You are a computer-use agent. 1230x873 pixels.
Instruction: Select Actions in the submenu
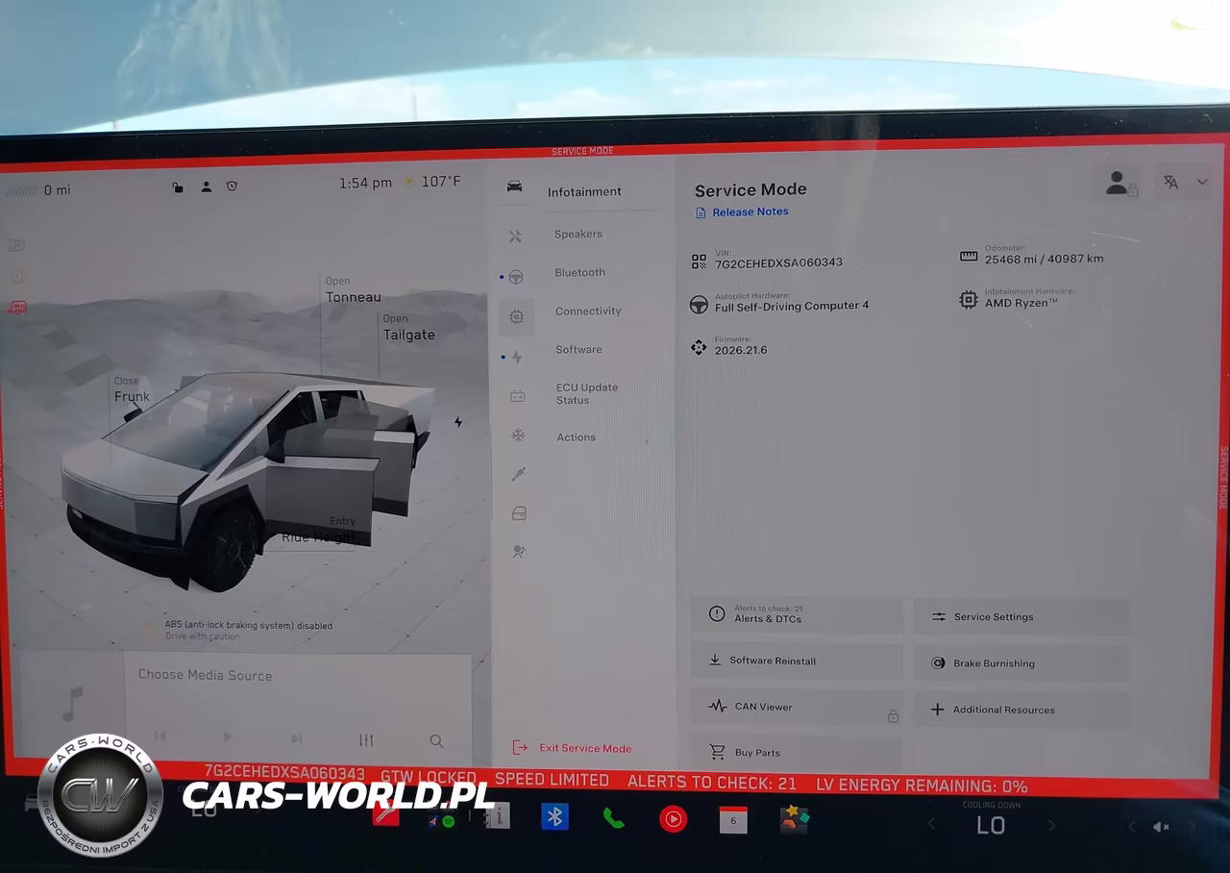[x=577, y=437]
